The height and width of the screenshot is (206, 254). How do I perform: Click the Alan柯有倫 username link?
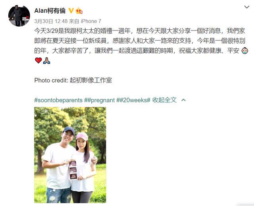(50, 11)
